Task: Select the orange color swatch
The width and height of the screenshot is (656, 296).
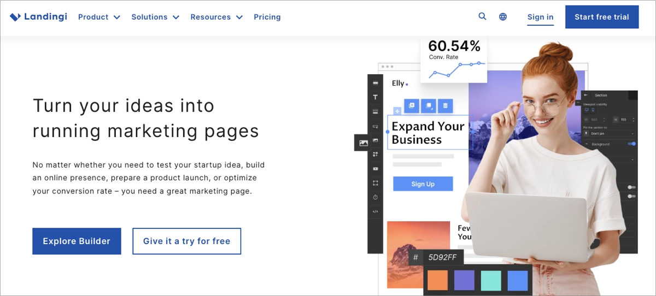Action: [437, 281]
